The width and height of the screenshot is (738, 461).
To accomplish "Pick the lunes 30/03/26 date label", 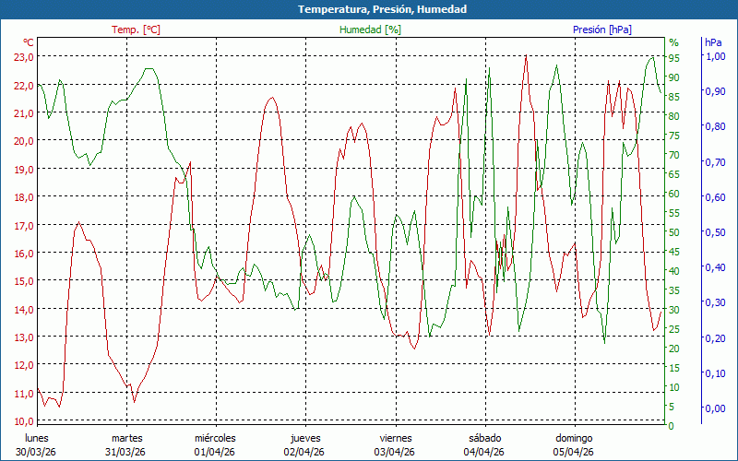I will [37, 444].
